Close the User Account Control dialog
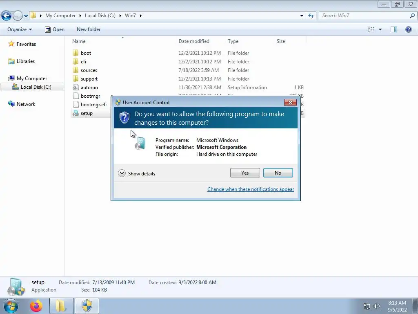 point(290,103)
